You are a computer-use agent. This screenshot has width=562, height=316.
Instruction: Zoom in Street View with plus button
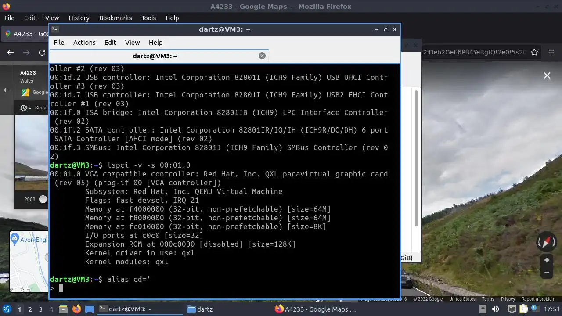tap(547, 260)
